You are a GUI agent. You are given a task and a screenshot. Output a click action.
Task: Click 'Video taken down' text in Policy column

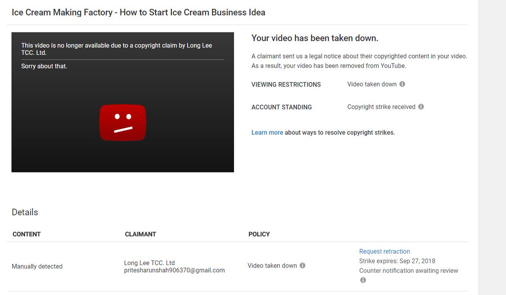click(272, 265)
